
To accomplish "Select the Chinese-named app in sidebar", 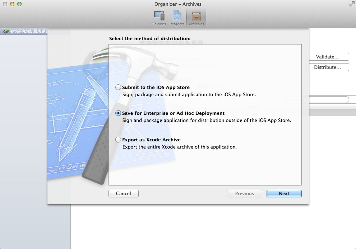I will click(29, 31).
